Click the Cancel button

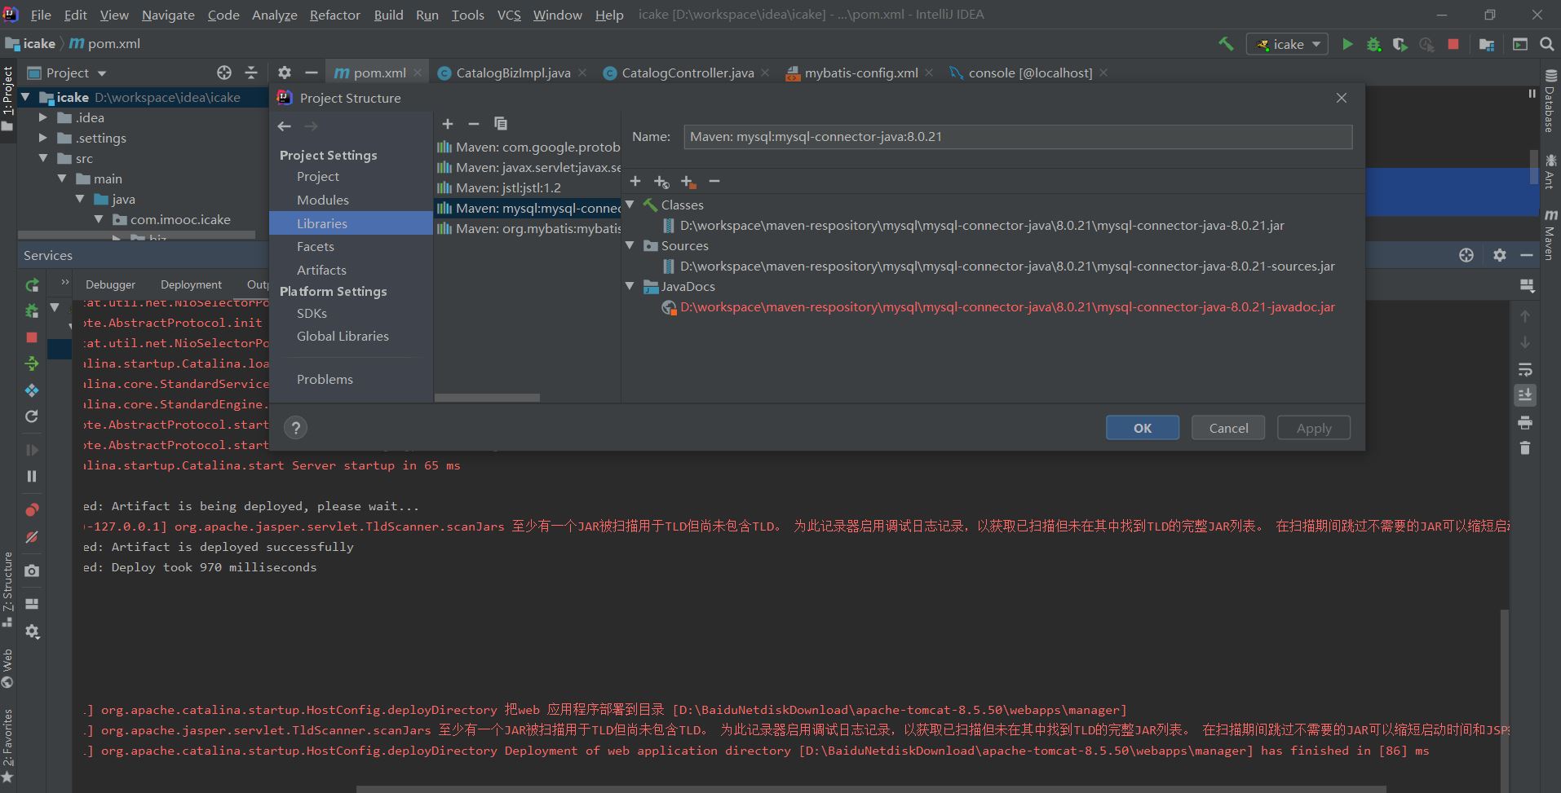pyautogui.click(x=1228, y=428)
